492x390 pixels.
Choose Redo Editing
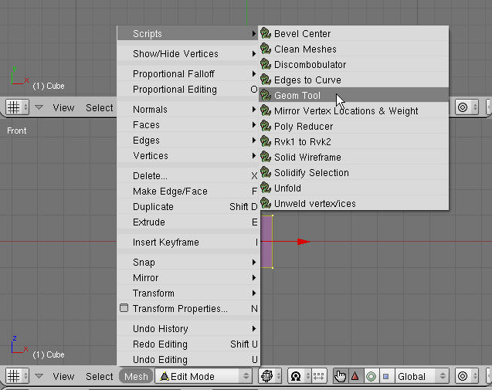point(188,344)
